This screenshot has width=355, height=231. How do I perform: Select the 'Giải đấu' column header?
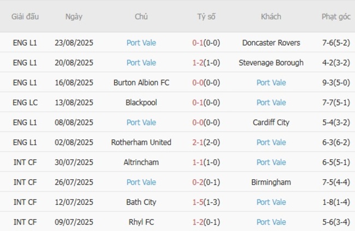pyautogui.click(x=25, y=16)
